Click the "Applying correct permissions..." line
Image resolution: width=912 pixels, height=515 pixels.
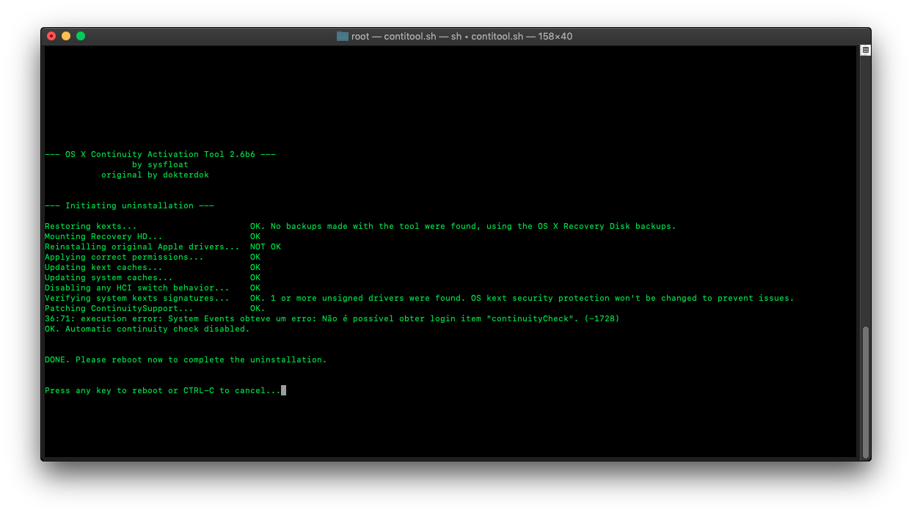[x=153, y=257]
